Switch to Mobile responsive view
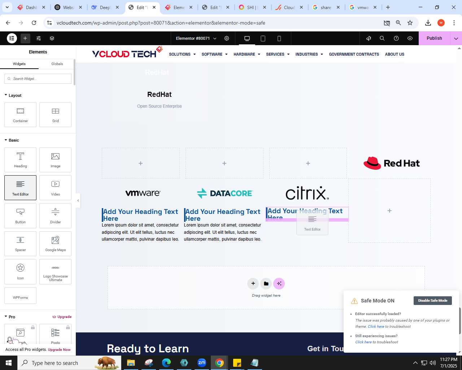462x370 pixels. pos(279,38)
